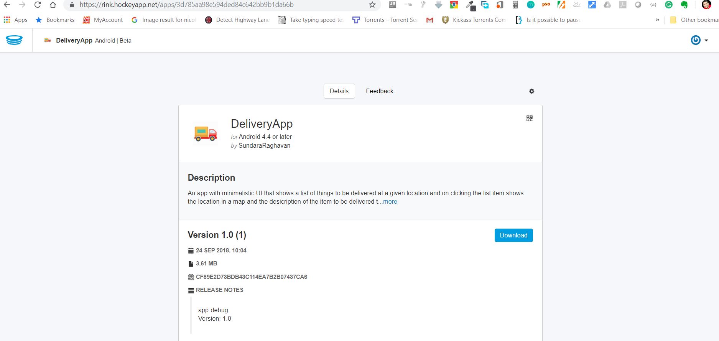719x341 pixels.
Task: Click the teal circle m extension
Action: [531, 5]
